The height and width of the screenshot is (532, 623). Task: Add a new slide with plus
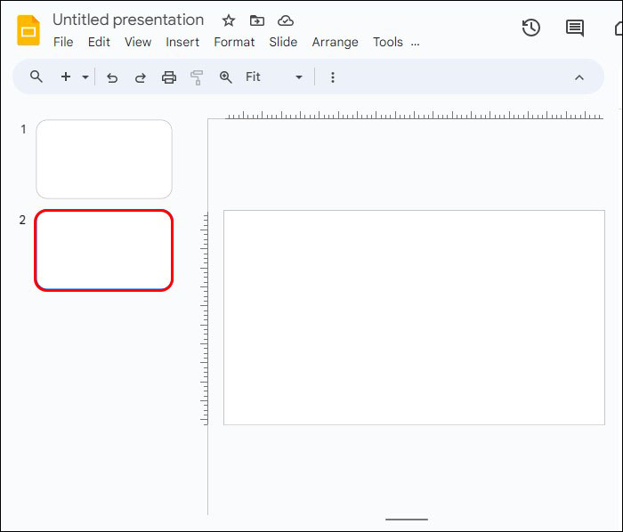click(x=66, y=77)
